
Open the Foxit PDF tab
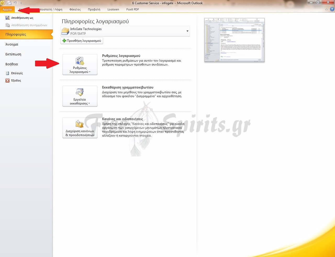[133, 9]
